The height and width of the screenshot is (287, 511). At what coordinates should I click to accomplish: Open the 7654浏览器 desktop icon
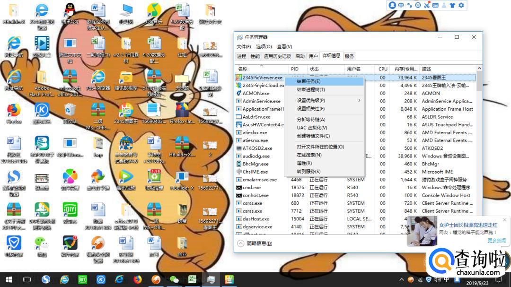pos(98,80)
